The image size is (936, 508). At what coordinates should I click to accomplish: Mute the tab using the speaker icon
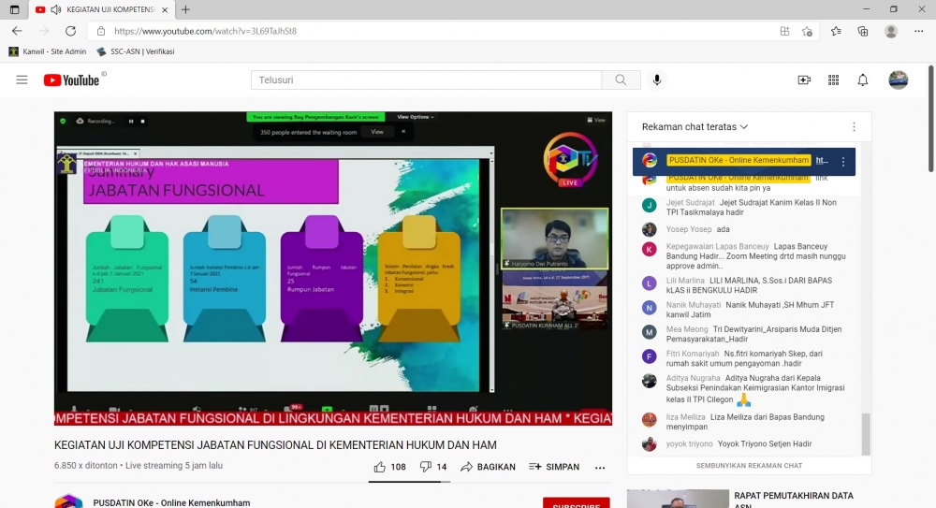pos(55,9)
